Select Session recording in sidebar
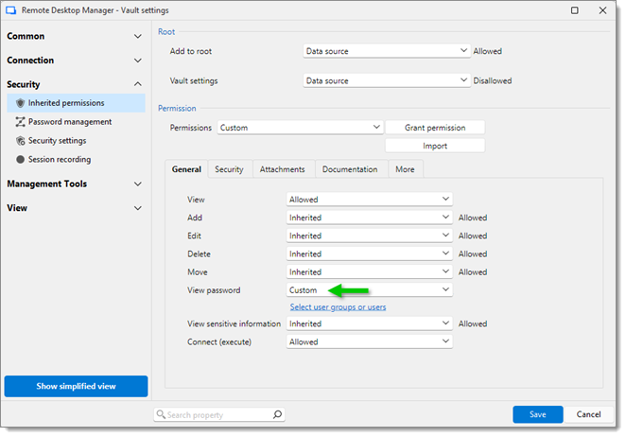This screenshot has width=626, height=437. pyautogui.click(x=76, y=159)
